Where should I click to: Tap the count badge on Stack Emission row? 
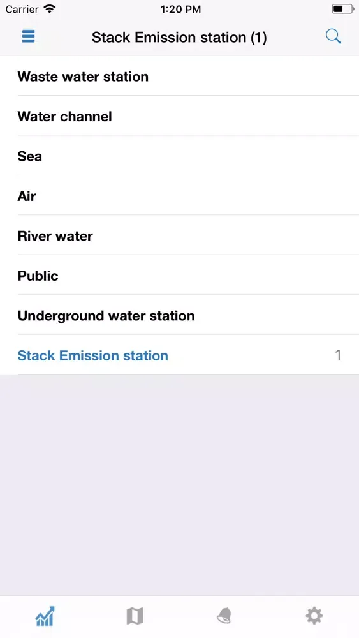click(x=338, y=355)
